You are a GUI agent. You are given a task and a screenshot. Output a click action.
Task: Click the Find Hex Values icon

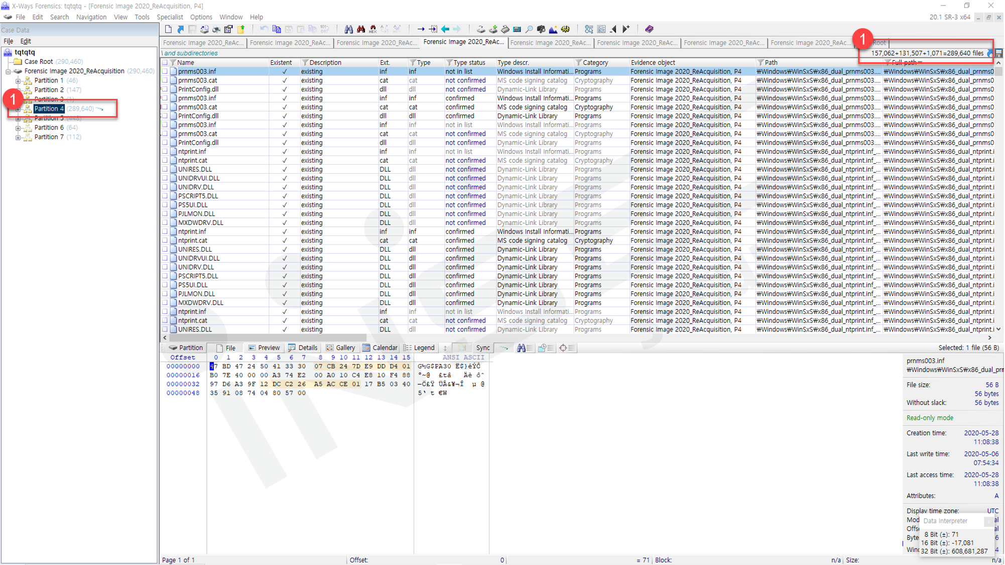click(x=372, y=29)
